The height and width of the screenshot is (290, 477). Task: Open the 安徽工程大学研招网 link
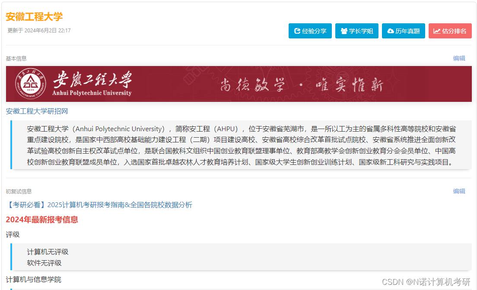(x=37, y=111)
